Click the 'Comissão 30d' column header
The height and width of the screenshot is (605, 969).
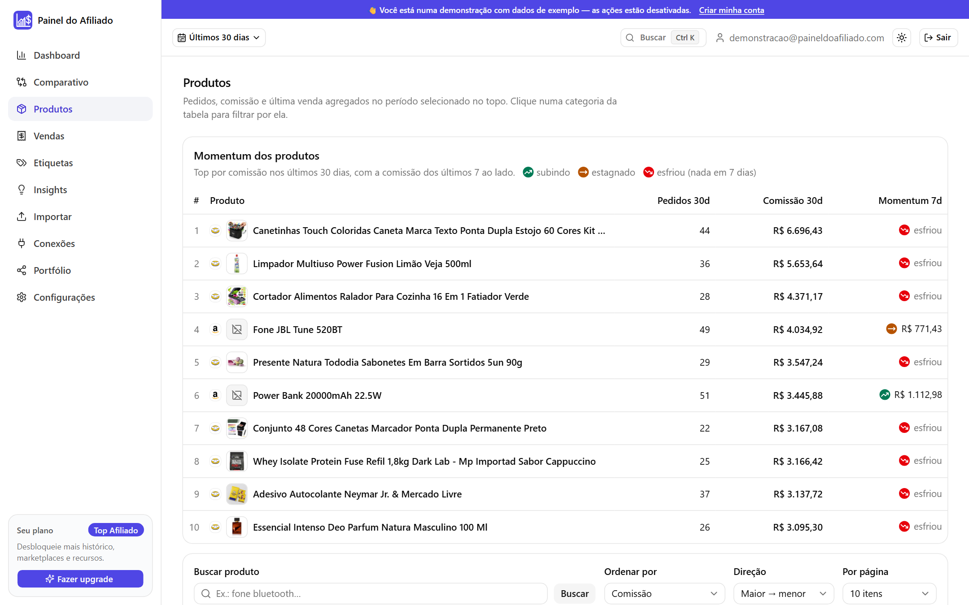pyautogui.click(x=793, y=200)
